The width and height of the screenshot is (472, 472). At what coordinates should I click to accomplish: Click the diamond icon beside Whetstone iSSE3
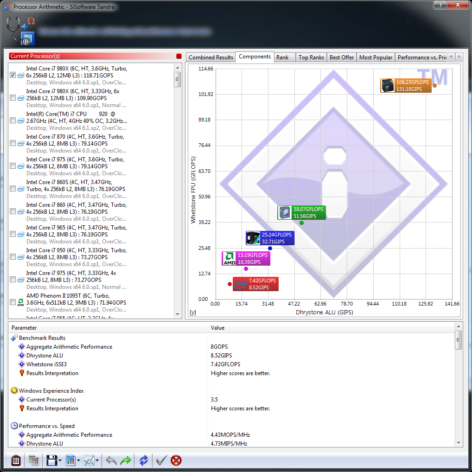click(x=22, y=364)
